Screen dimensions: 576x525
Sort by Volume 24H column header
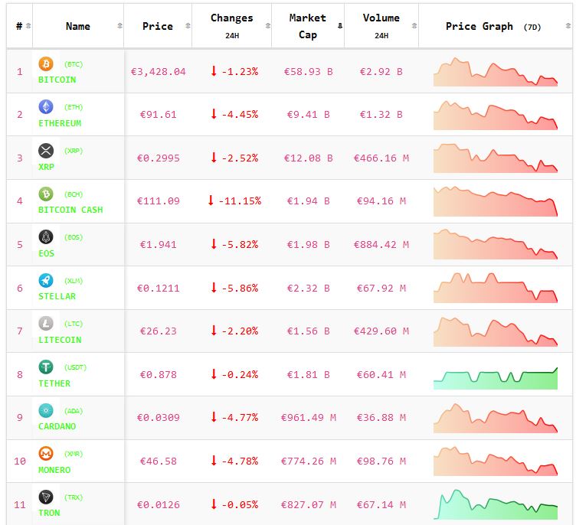(x=381, y=25)
